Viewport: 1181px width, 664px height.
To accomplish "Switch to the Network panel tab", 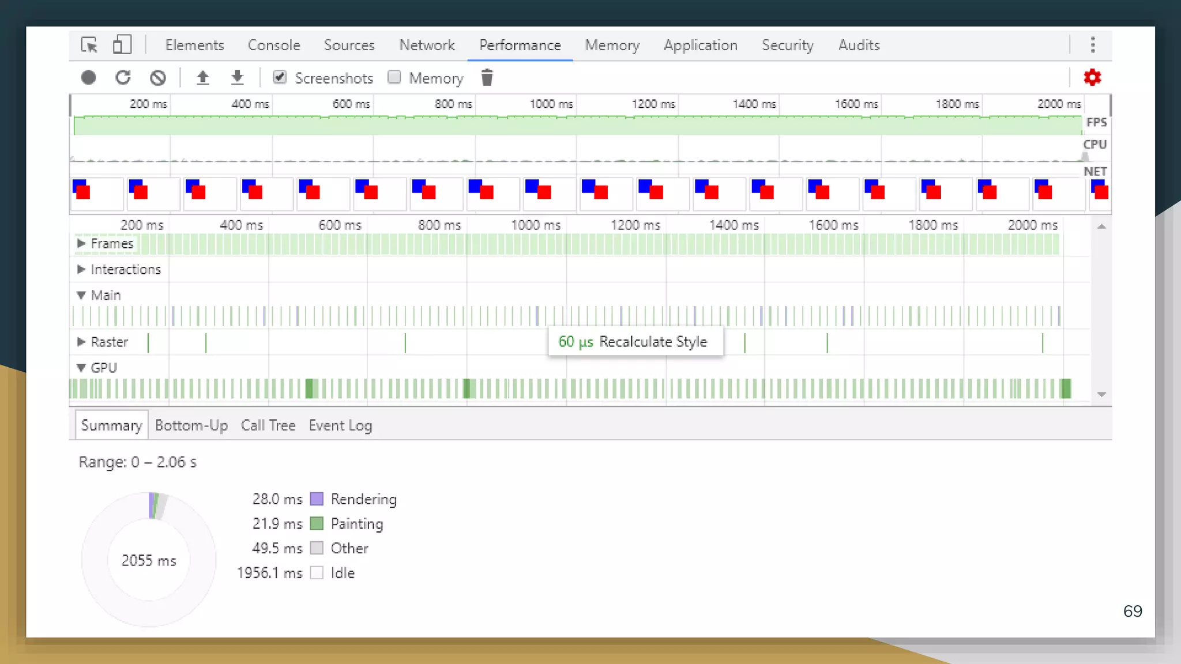I will (427, 45).
